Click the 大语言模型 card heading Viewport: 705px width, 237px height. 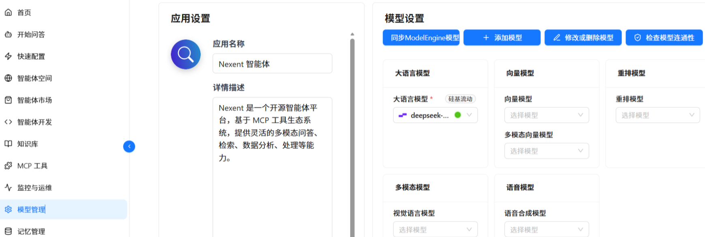coord(412,73)
